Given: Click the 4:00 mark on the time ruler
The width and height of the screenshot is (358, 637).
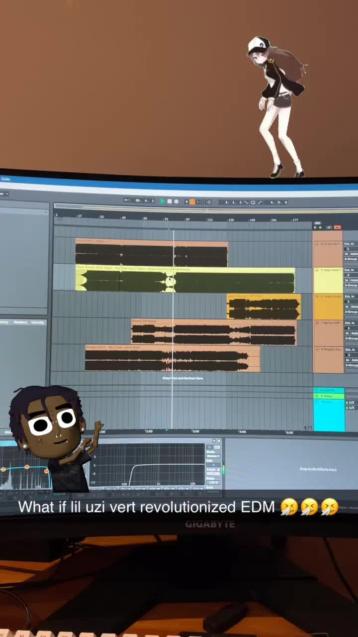Looking at the screenshot, I should point(242,431).
